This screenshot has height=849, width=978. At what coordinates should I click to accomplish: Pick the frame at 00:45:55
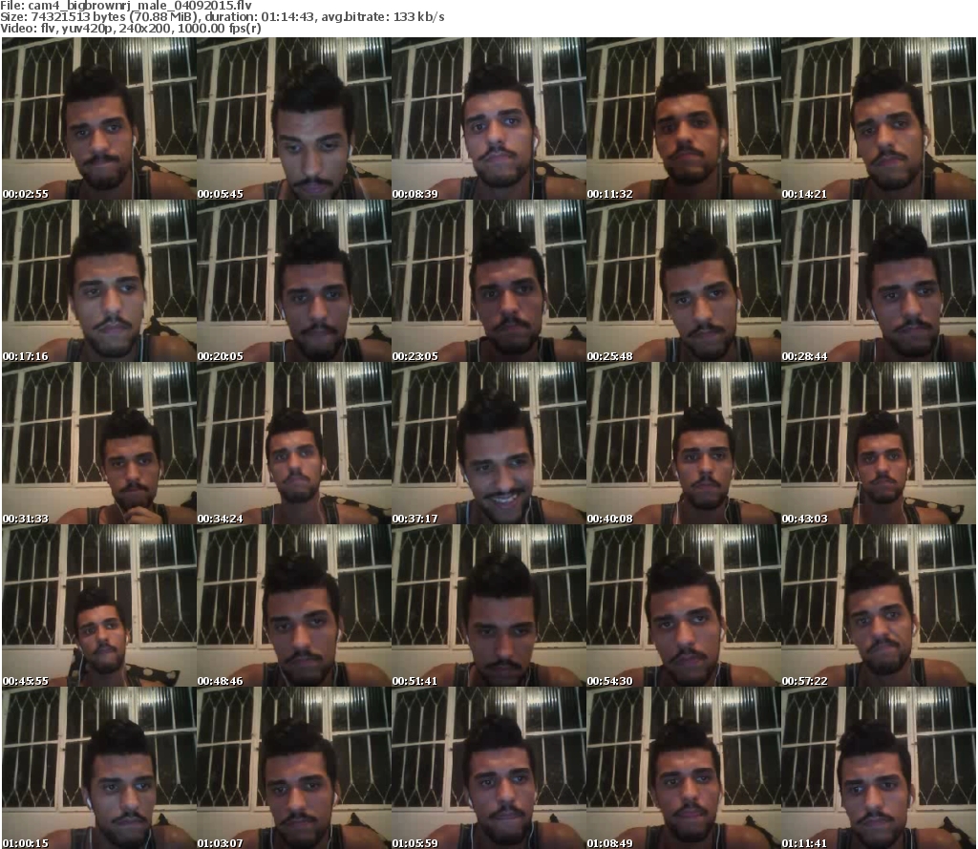pyautogui.click(x=99, y=605)
